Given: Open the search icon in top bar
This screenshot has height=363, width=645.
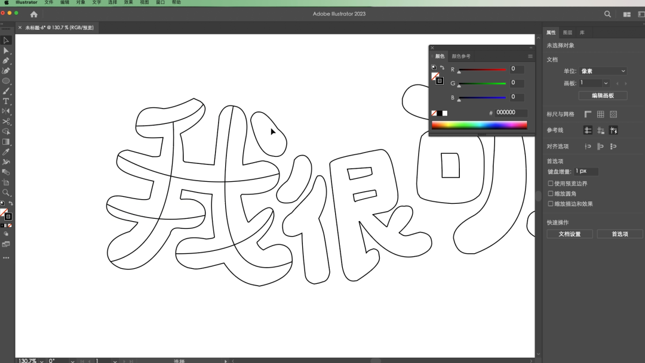Looking at the screenshot, I should [x=607, y=14].
